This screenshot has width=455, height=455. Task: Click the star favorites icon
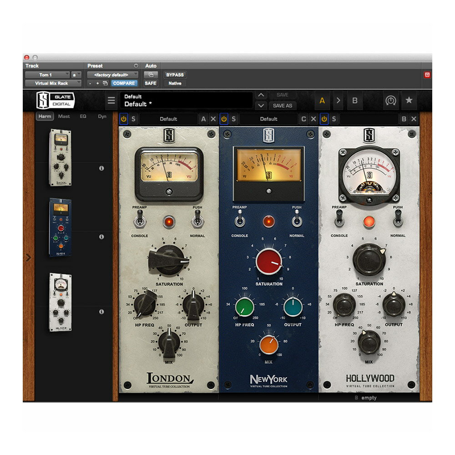[x=409, y=101]
